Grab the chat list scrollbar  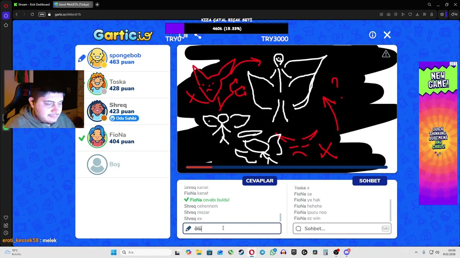tap(390, 210)
